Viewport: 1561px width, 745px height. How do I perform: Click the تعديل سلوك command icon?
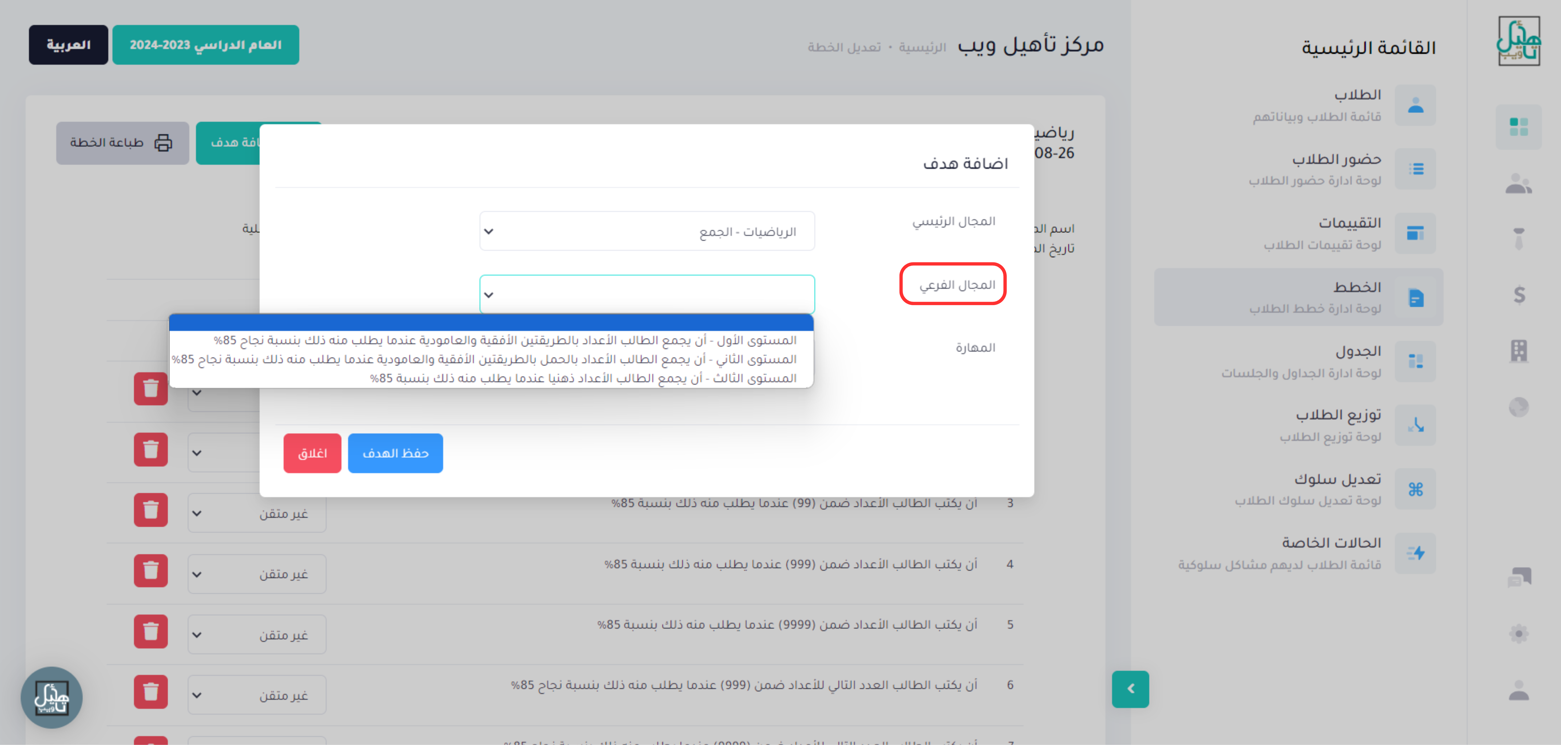1415,489
